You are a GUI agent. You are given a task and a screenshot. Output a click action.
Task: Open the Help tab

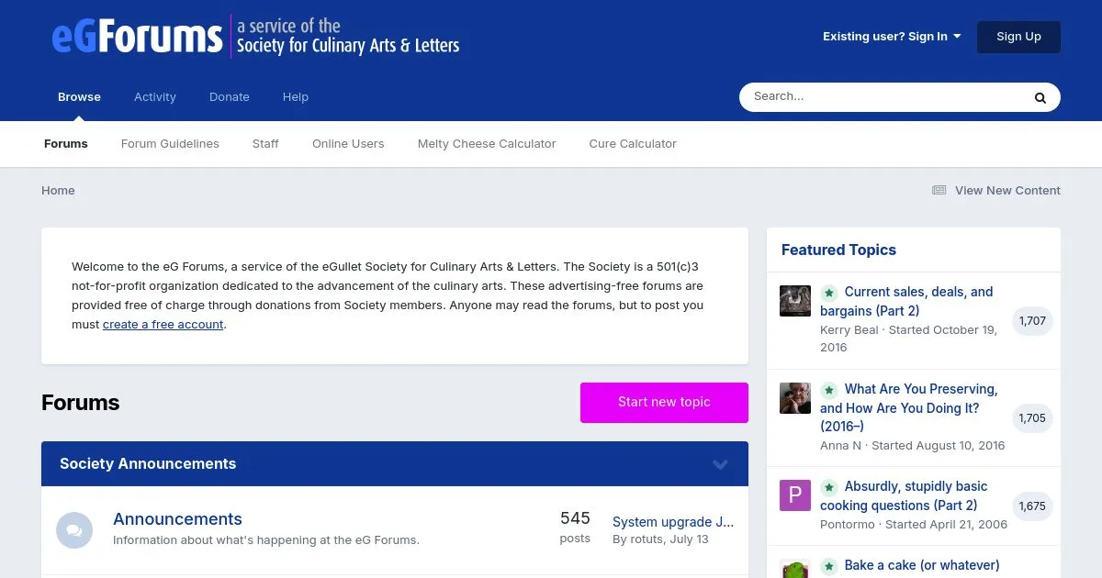coord(296,97)
